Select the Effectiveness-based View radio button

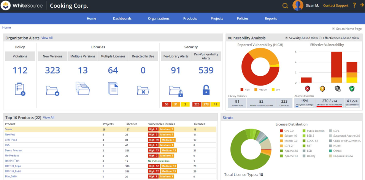click(x=320, y=38)
